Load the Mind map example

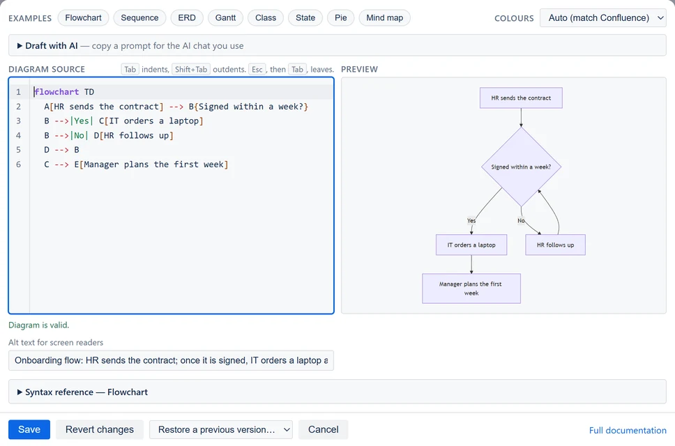384,17
